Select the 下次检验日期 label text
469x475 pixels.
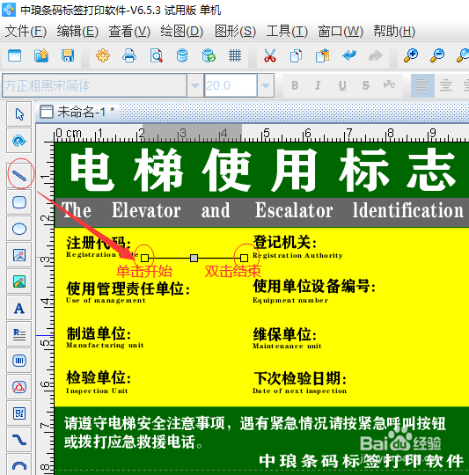coord(300,378)
